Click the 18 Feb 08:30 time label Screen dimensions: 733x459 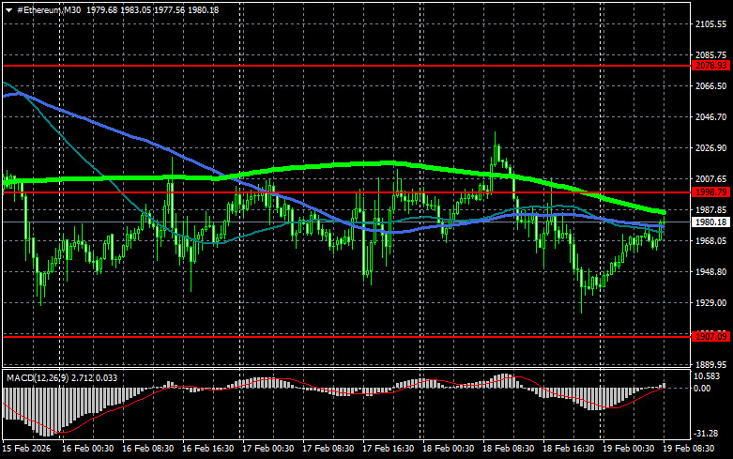point(509,449)
